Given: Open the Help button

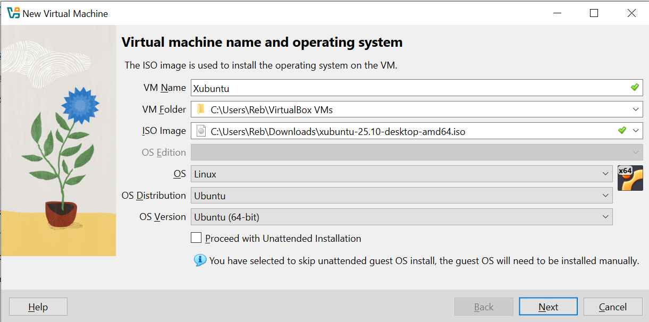Looking at the screenshot, I should click(x=38, y=307).
